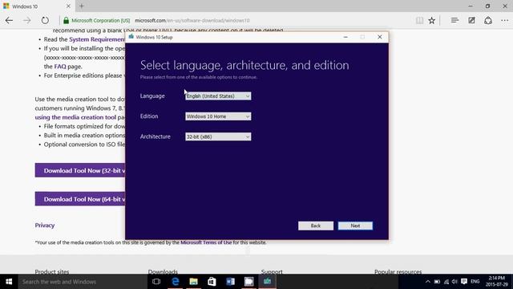The height and width of the screenshot is (289, 513).
Task: Click the Next button in Setup
Action: point(355,226)
